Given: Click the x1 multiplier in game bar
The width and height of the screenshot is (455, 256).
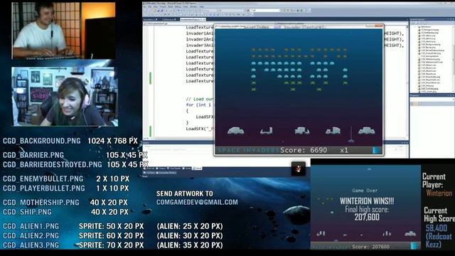Looking at the screenshot, I should (344, 150).
